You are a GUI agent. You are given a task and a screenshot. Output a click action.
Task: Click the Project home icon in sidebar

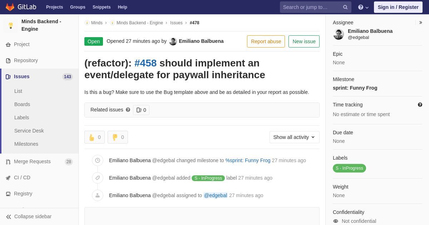click(x=8, y=45)
